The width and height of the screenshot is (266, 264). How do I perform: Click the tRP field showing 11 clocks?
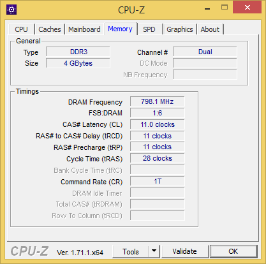coord(158,147)
